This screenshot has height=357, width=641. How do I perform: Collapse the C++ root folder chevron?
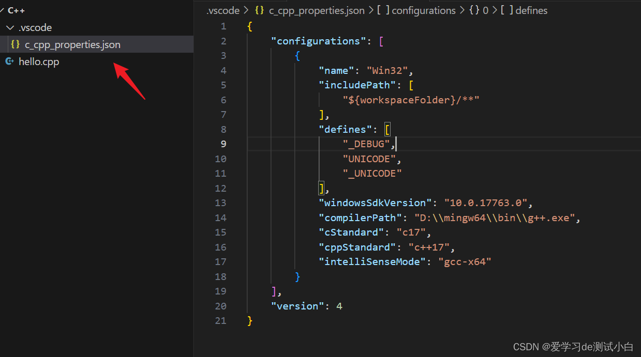(x=2, y=10)
